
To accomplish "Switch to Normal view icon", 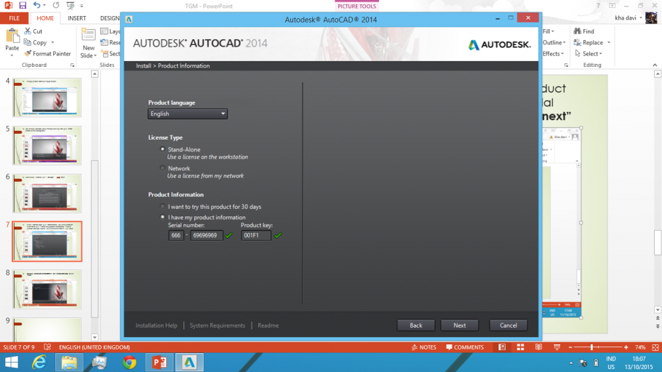I will [x=502, y=347].
